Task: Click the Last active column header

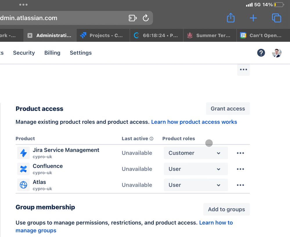Action: [x=135, y=139]
